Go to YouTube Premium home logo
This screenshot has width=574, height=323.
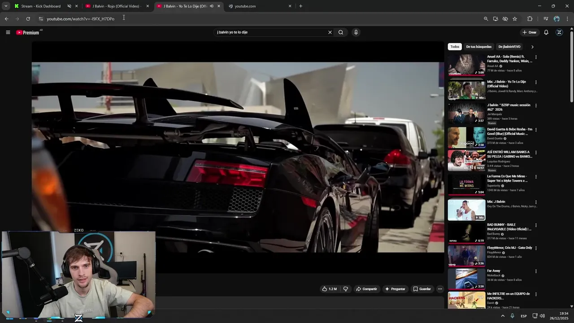pos(28,32)
